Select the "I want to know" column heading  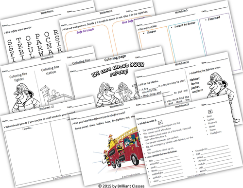[x=185, y=25]
